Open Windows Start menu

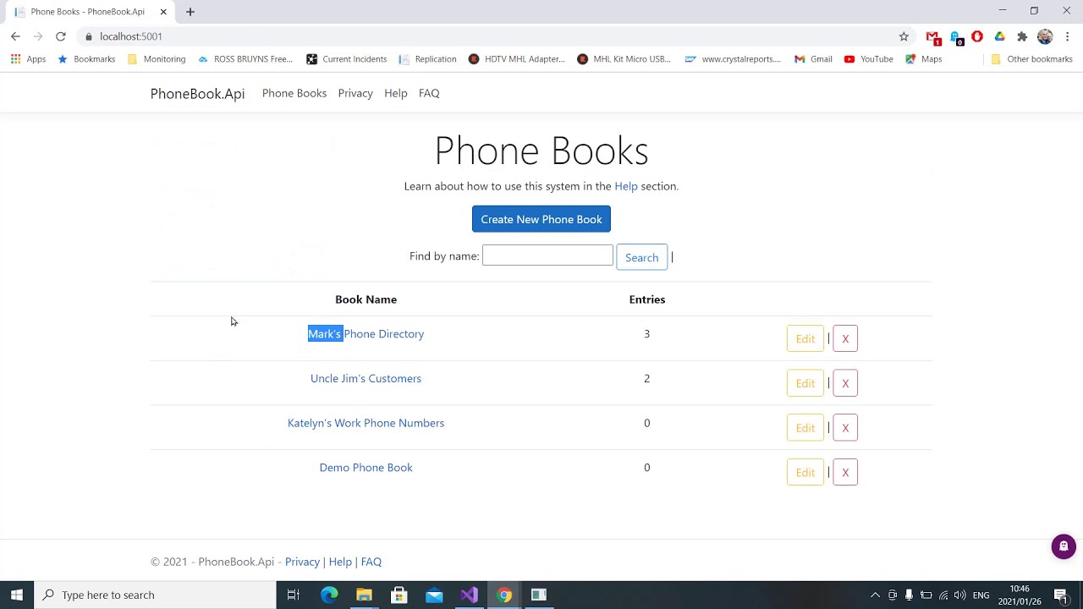tap(17, 595)
